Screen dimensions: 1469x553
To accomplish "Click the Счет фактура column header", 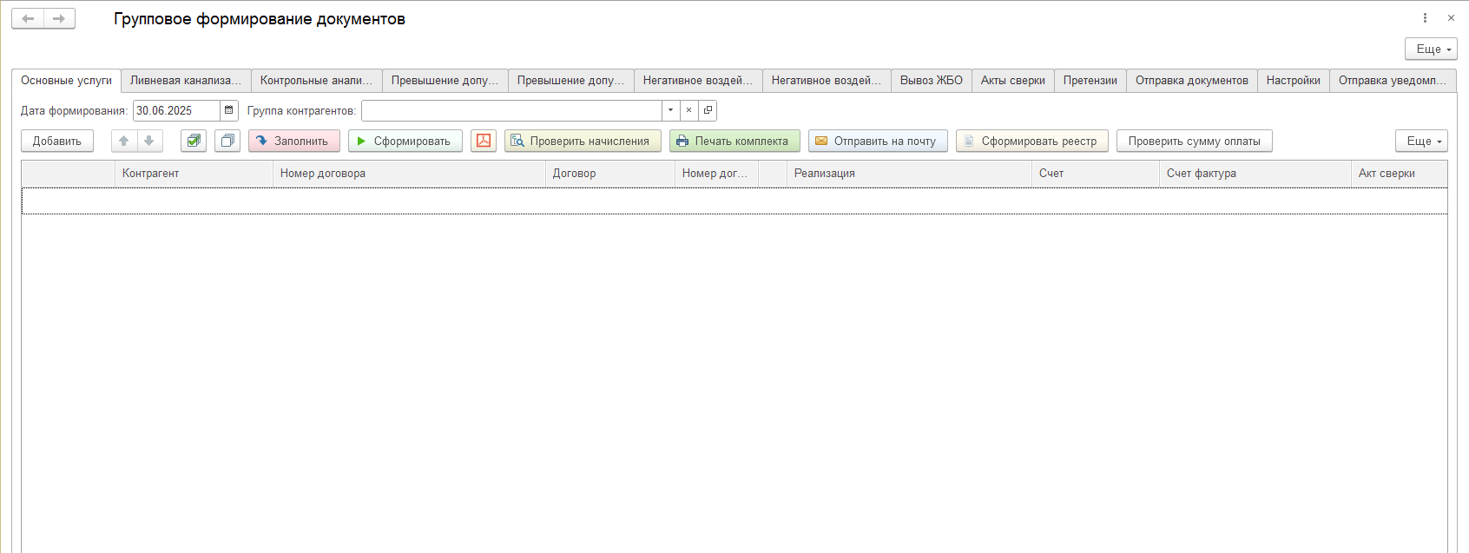I will [x=1255, y=174].
